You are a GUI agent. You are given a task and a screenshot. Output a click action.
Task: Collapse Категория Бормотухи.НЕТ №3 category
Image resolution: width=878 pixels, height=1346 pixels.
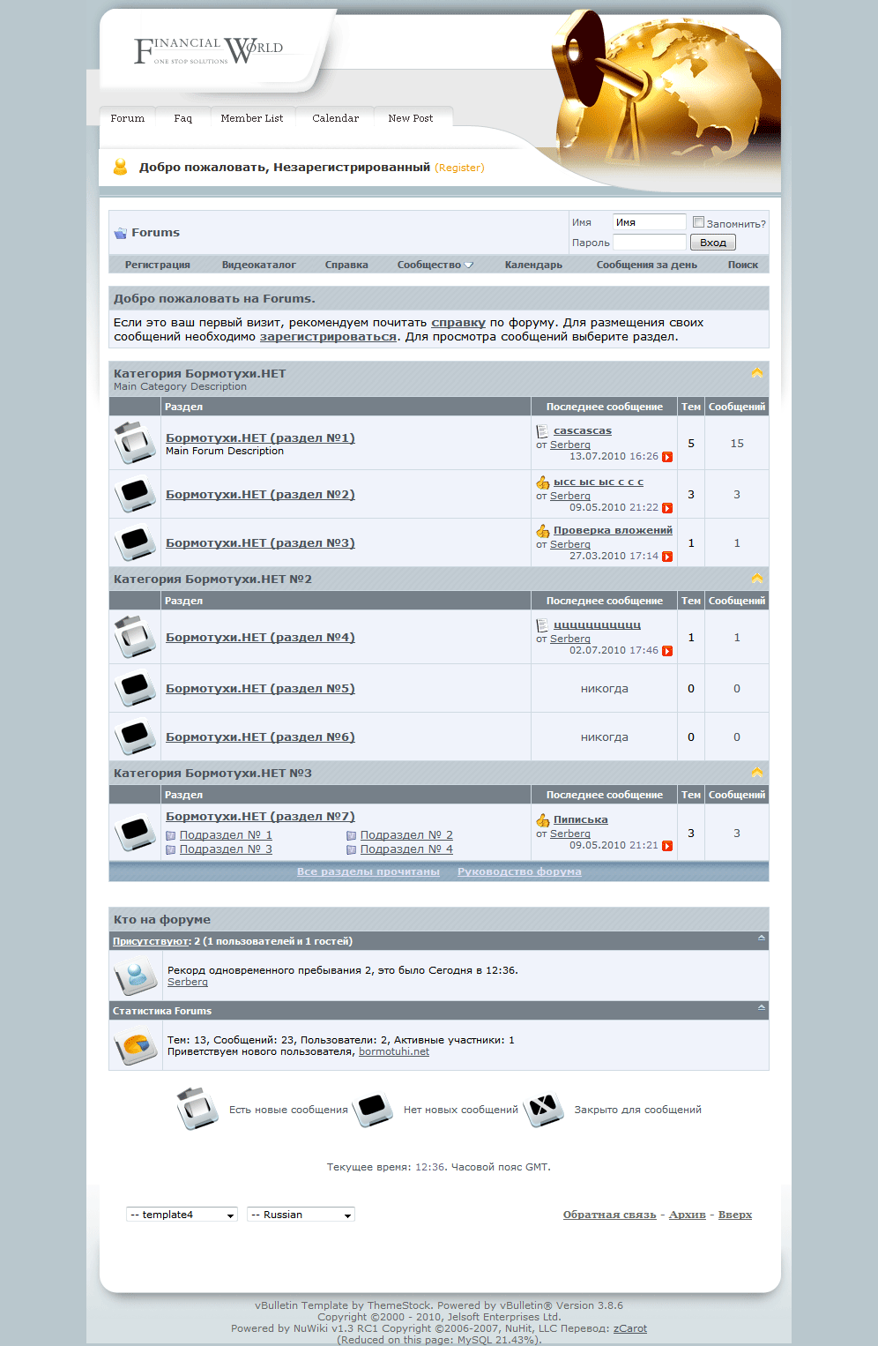click(757, 773)
